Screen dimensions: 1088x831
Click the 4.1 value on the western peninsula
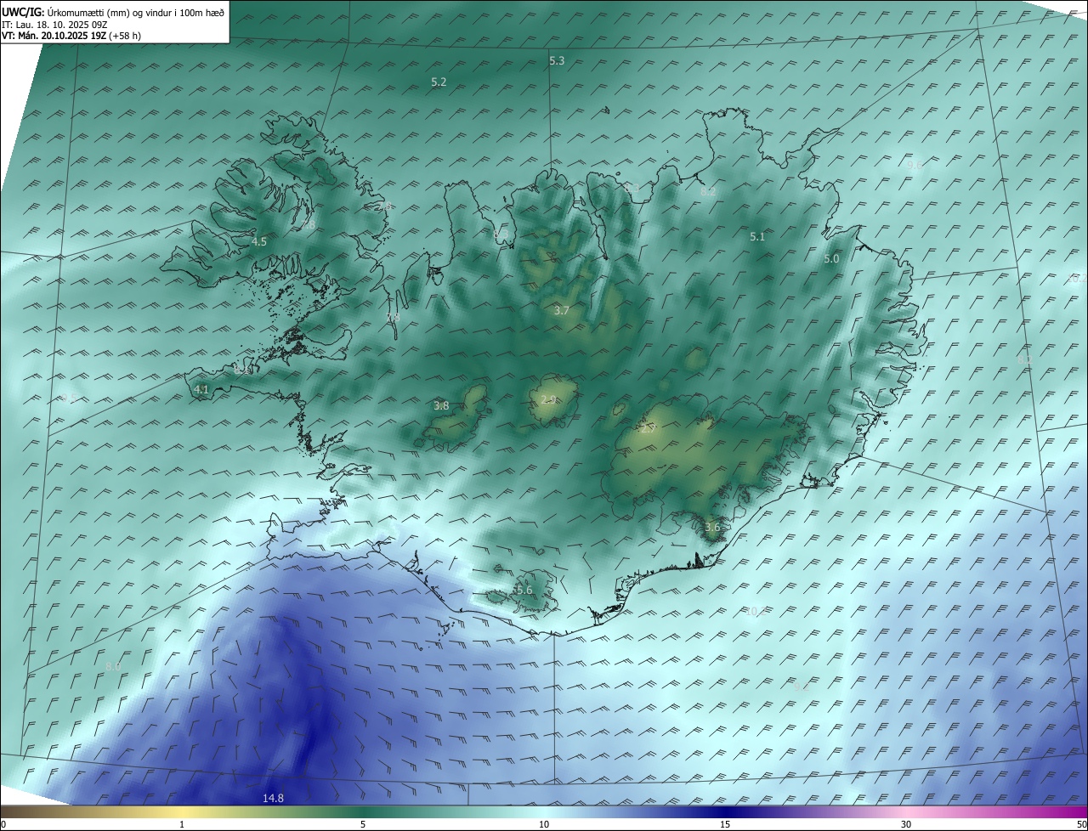[201, 390]
